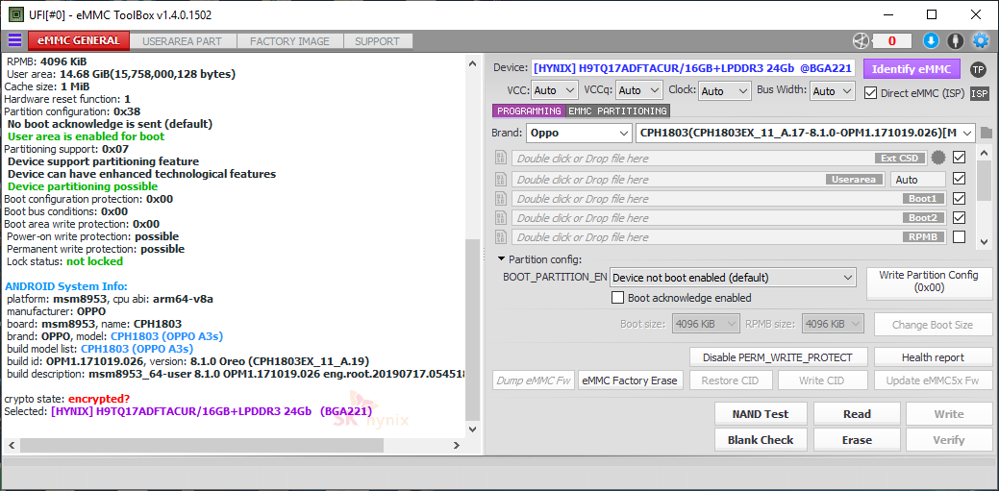999x491 pixels.
Task: Open the EMMC PARTITIONING tab
Action: point(617,111)
